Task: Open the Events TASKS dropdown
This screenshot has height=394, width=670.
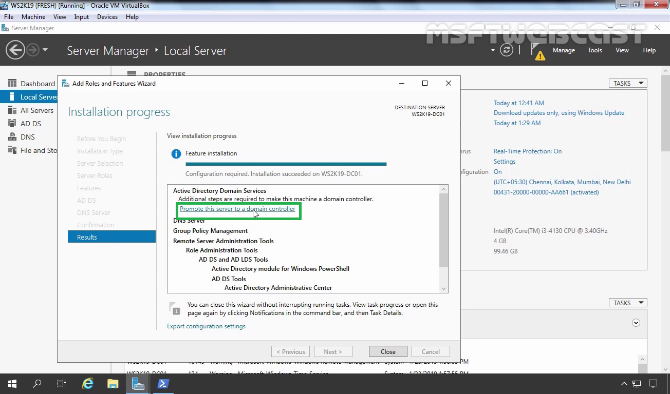Action: coord(628,303)
